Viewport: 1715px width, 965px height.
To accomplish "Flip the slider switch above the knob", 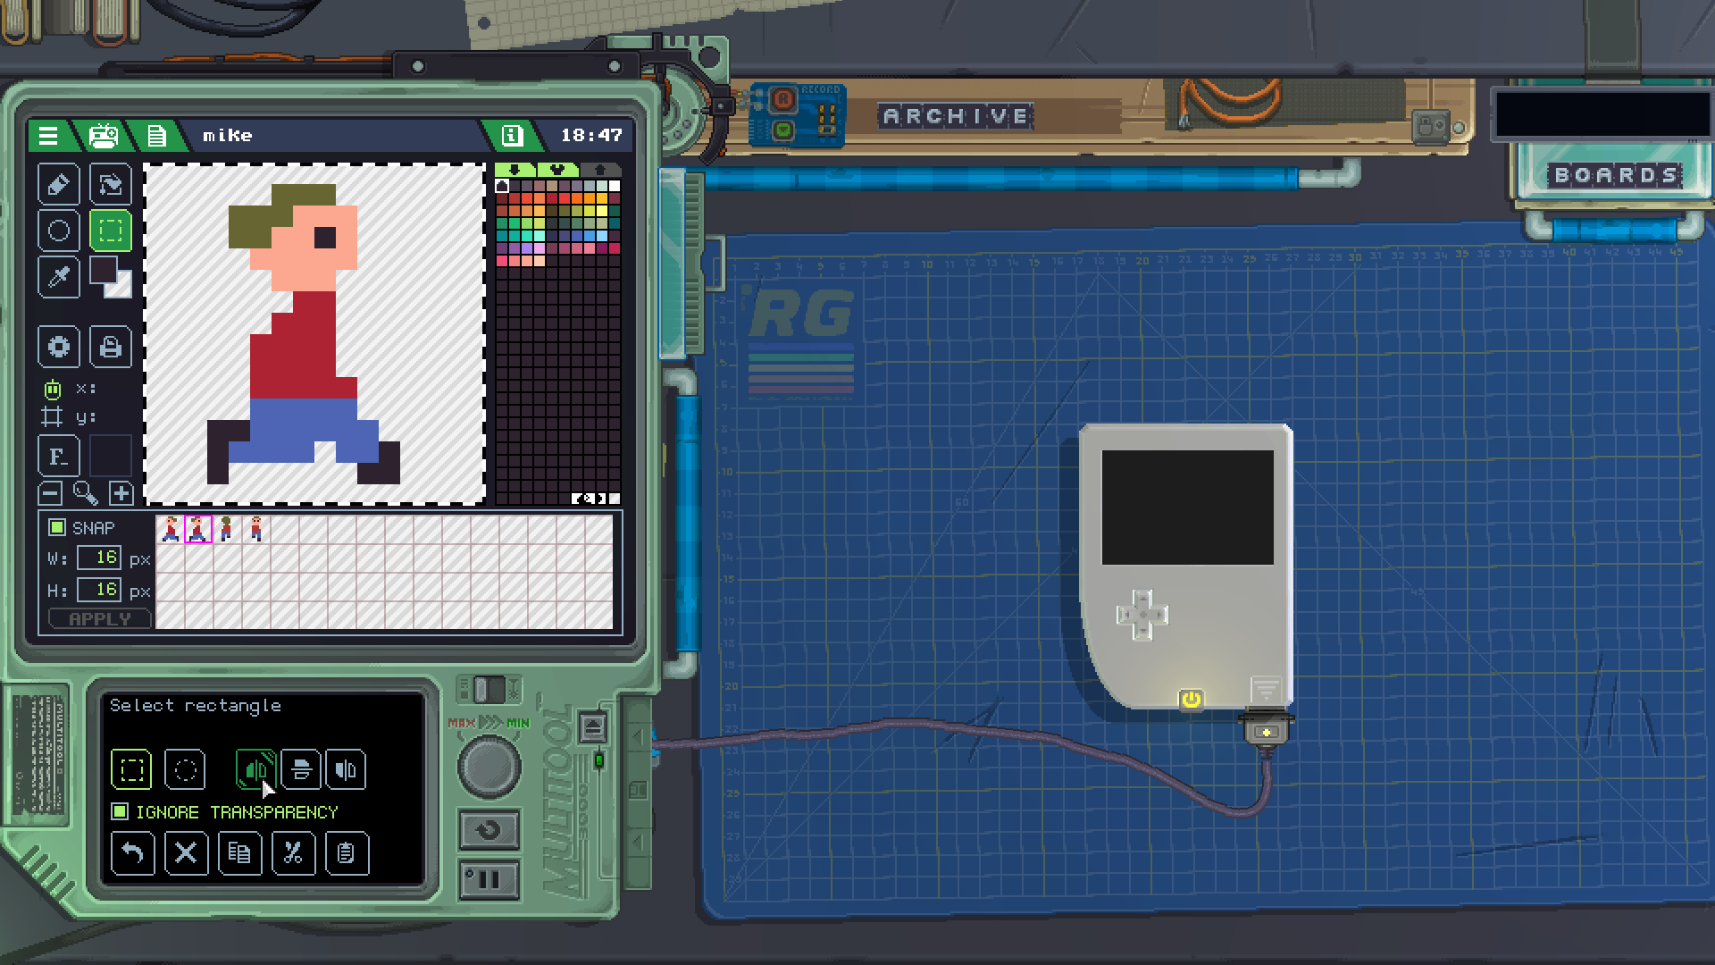I will click(488, 689).
